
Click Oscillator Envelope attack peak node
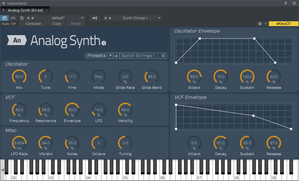[200, 38]
